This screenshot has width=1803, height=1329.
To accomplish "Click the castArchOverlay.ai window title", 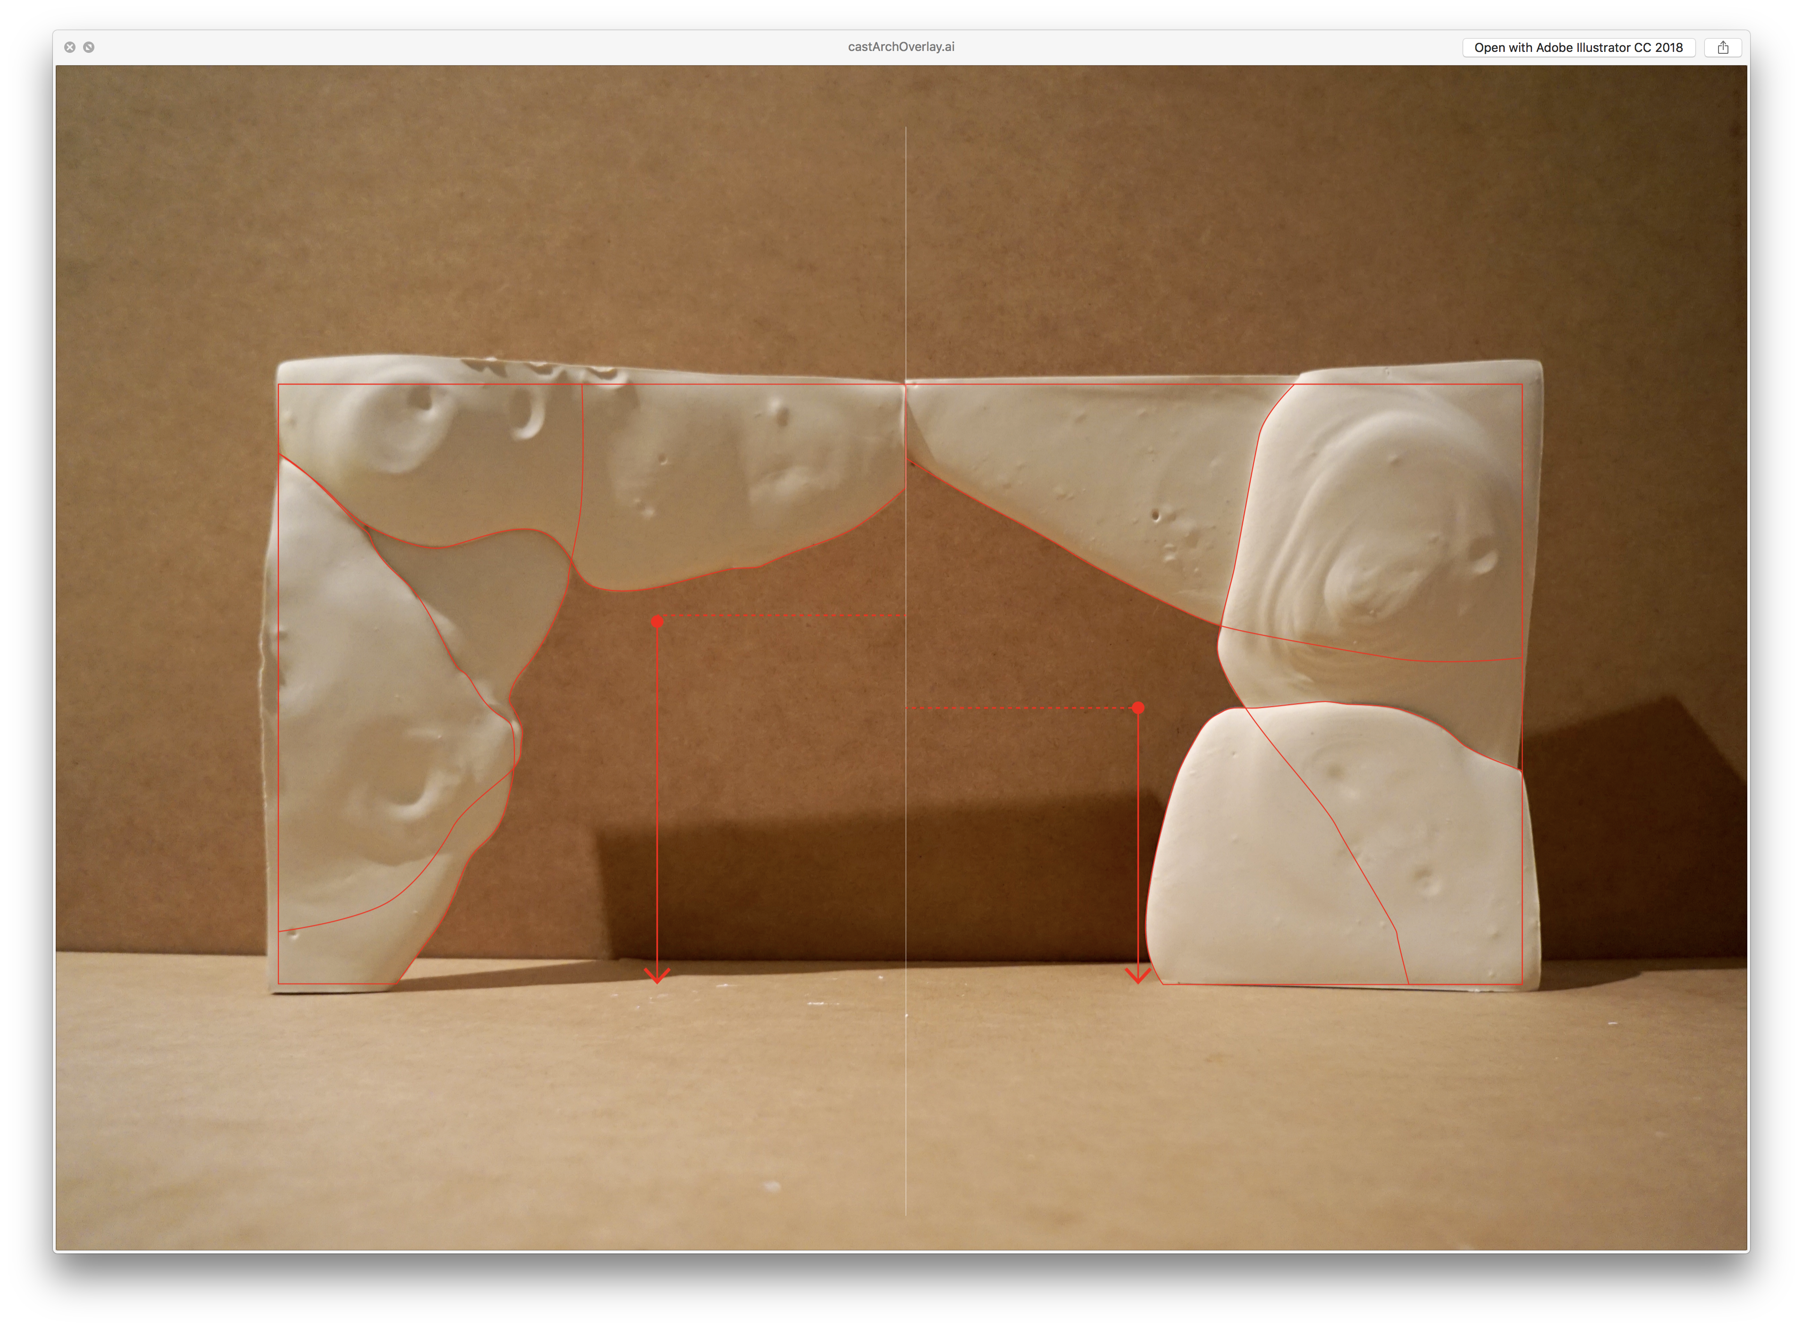I will tap(901, 47).
